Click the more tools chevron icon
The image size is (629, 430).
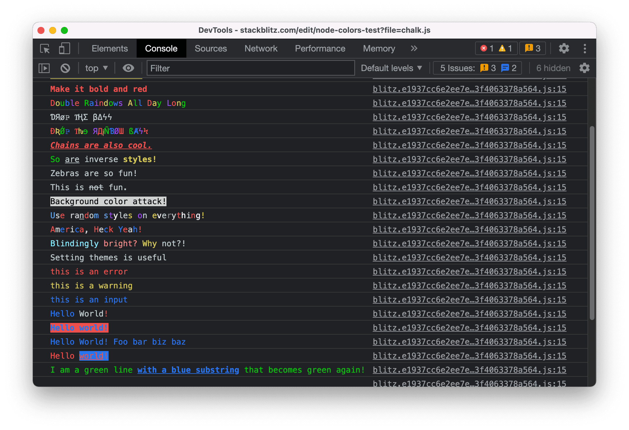click(x=415, y=48)
